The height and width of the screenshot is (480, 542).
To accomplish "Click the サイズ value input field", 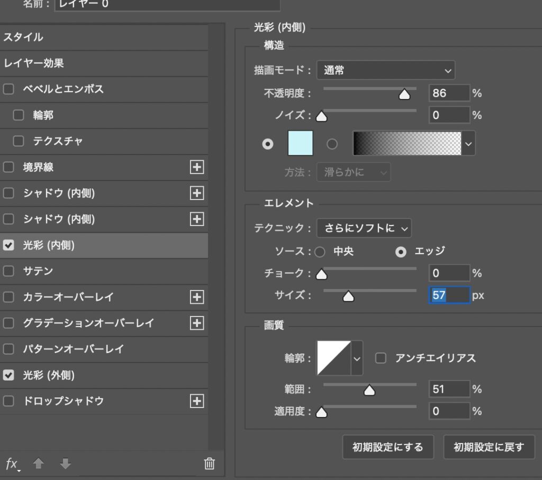I will coord(449,295).
